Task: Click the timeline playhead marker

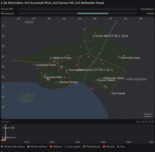Action: (x=5, y=132)
